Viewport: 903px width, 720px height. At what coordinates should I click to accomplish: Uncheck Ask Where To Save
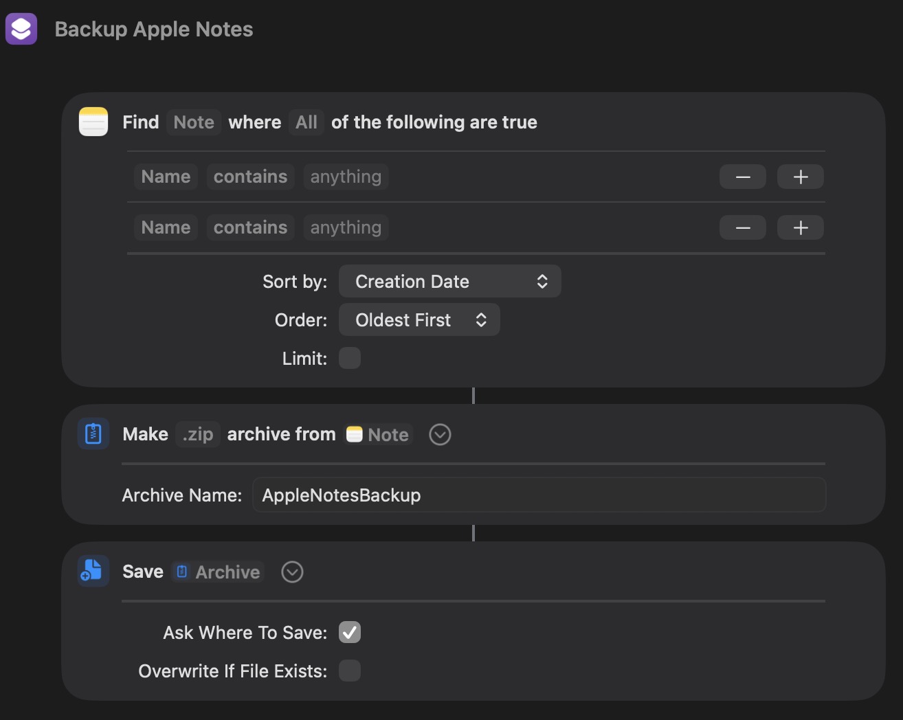pos(350,632)
